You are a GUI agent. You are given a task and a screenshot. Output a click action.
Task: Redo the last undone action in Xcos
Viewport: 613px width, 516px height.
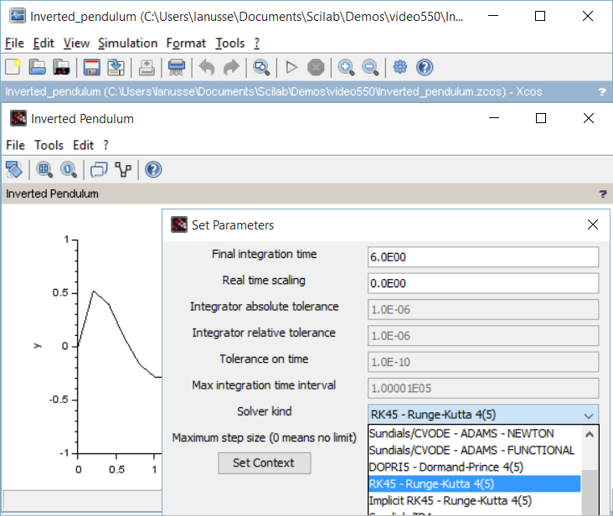point(231,67)
